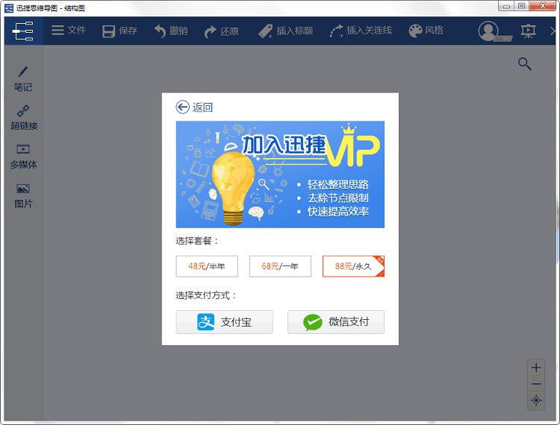Click the mind map structure logo icon
560x425 pixels.
[x=24, y=31]
